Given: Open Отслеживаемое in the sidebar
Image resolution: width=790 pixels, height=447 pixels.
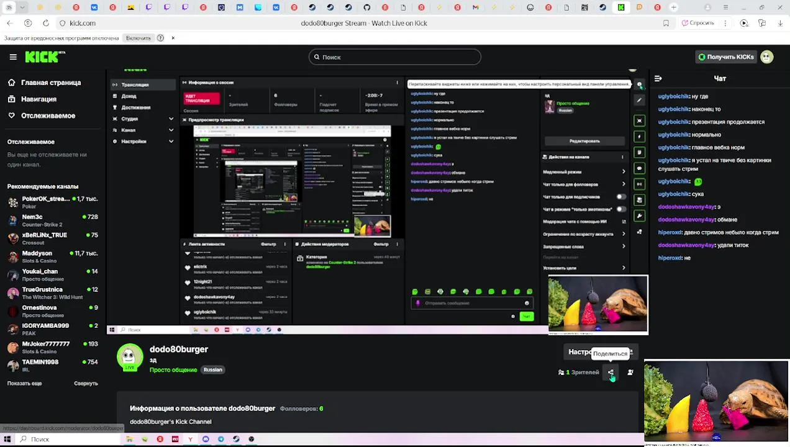Looking at the screenshot, I should 48,116.
